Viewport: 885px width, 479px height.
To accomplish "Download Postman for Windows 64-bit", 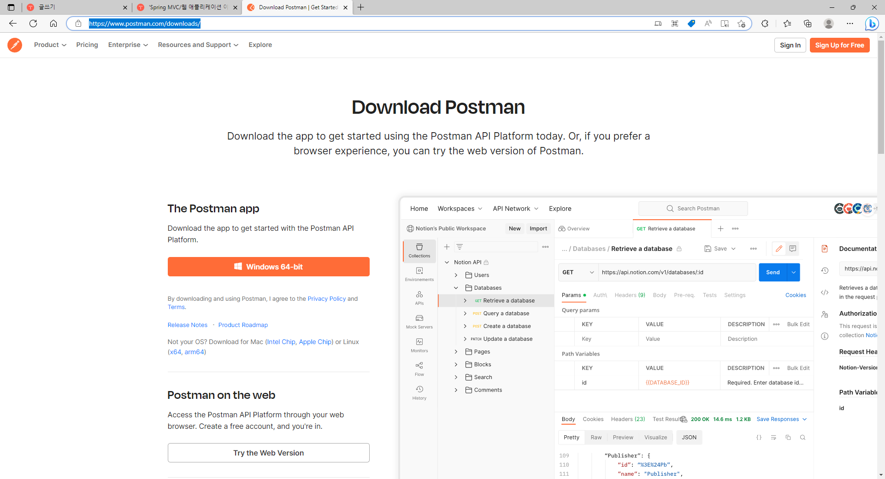I will pyautogui.click(x=269, y=267).
